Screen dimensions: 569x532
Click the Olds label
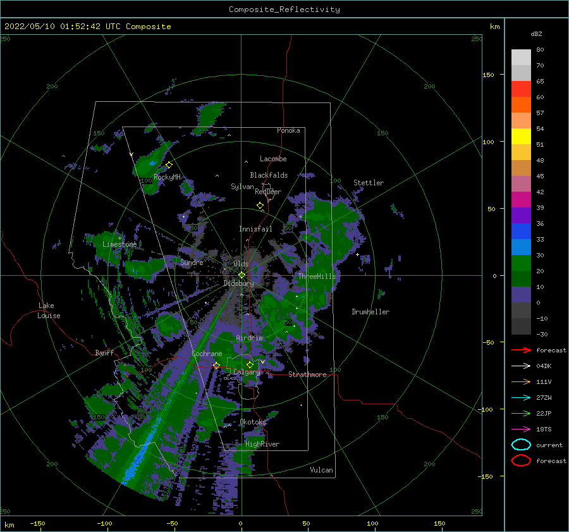pos(241,264)
